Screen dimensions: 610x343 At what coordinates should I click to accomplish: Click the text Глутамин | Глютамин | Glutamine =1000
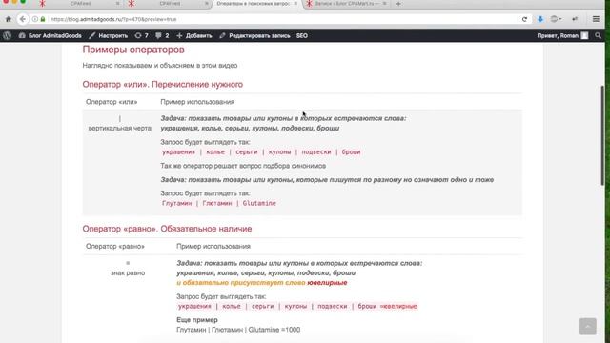[238, 330]
